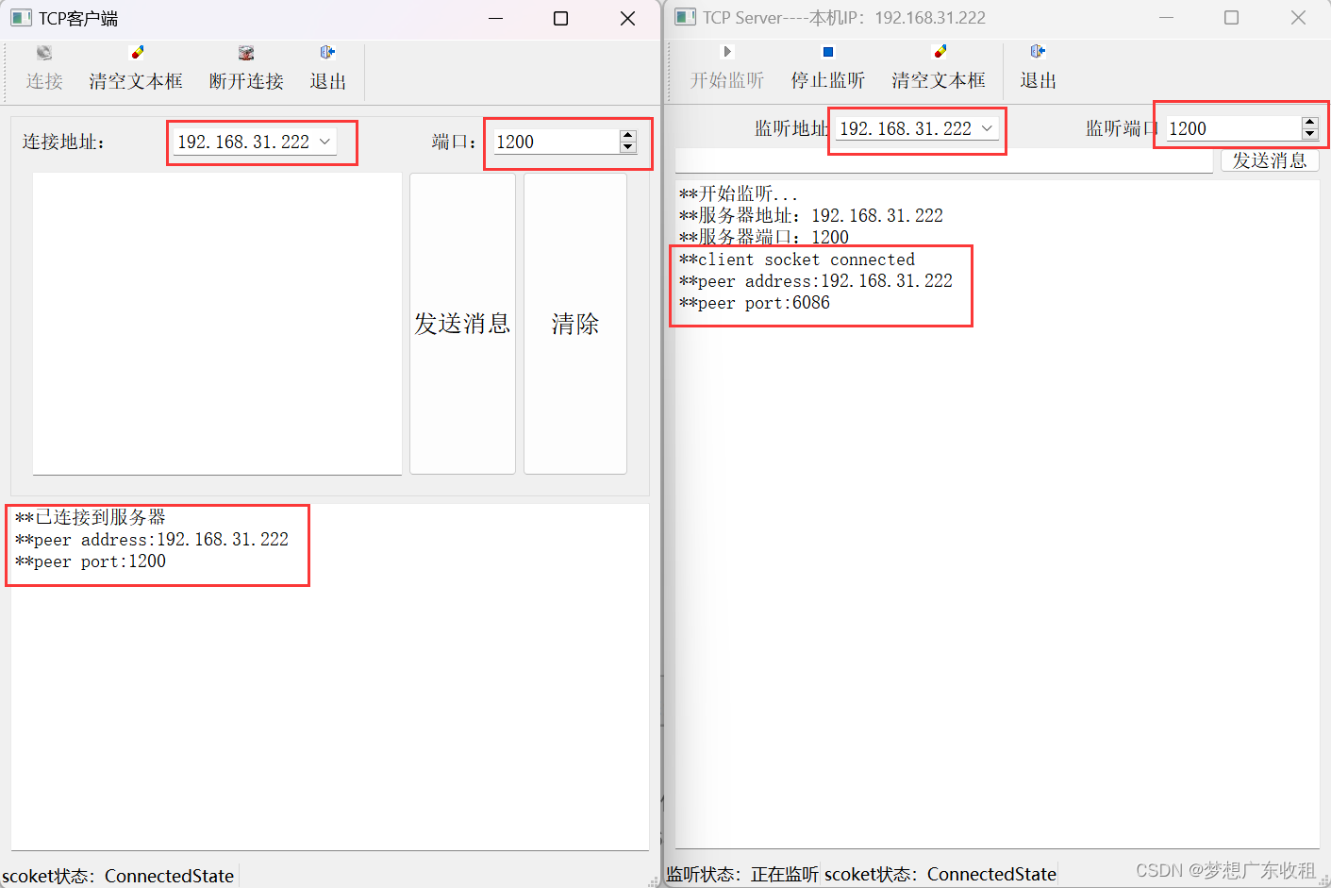Image resolution: width=1331 pixels, height=888 pixels.
Task: Click '**开始监听...' line in server log
Action: pos(739,193)
